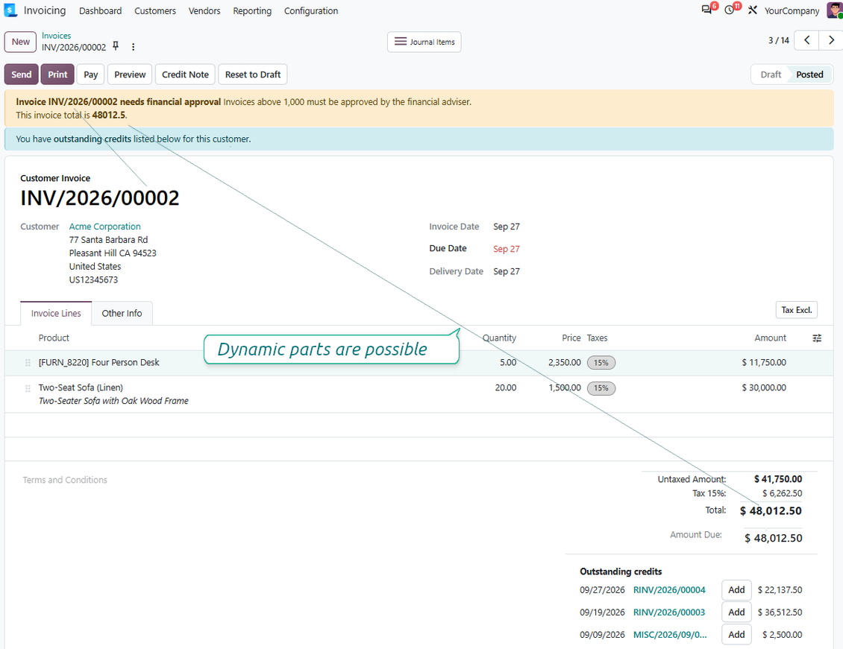
Task: Pin the INV/2026/00002 record
Action: [x=116, y=47]
